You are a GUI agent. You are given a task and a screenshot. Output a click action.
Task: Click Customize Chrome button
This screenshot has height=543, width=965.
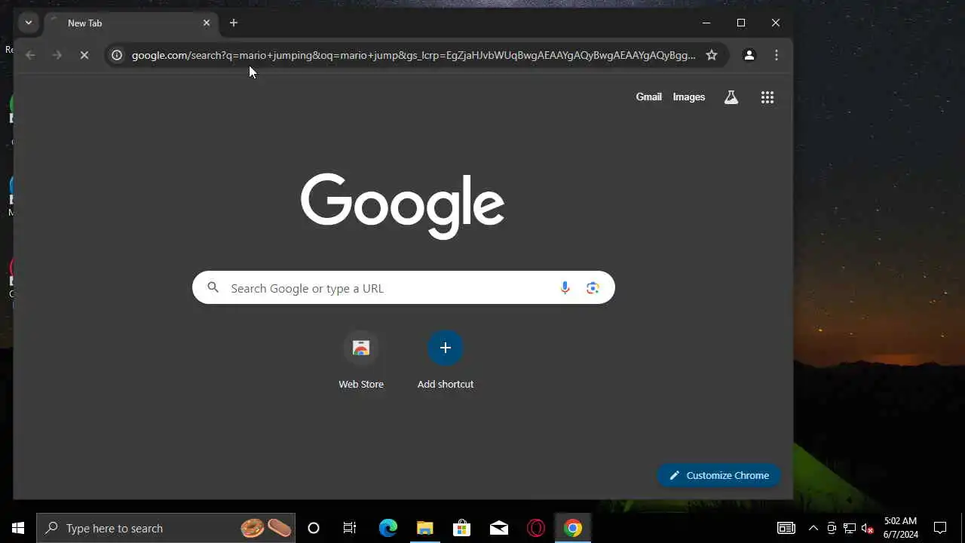click(x=718, y=475)
